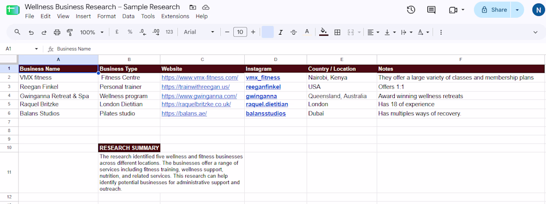Click the document title Wellness Business Research
The image size is (546, 204).
(102, 7)
